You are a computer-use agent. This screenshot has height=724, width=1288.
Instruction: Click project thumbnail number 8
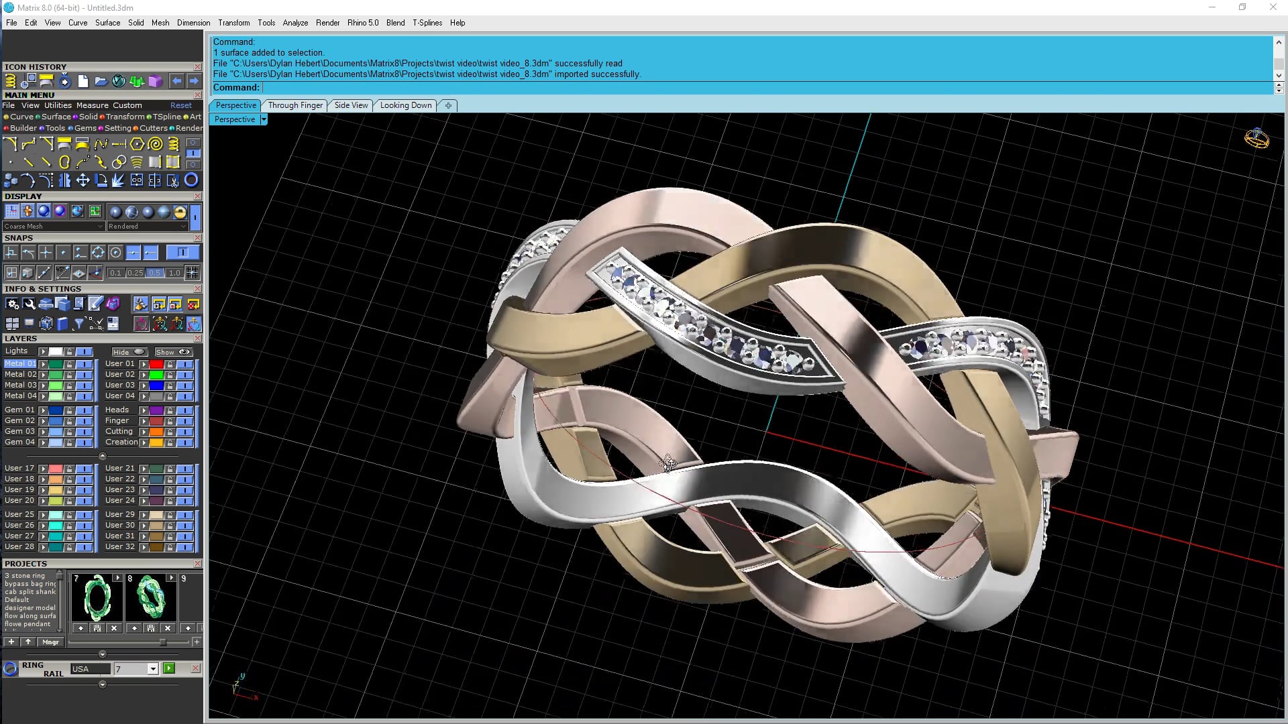(150, 598)
